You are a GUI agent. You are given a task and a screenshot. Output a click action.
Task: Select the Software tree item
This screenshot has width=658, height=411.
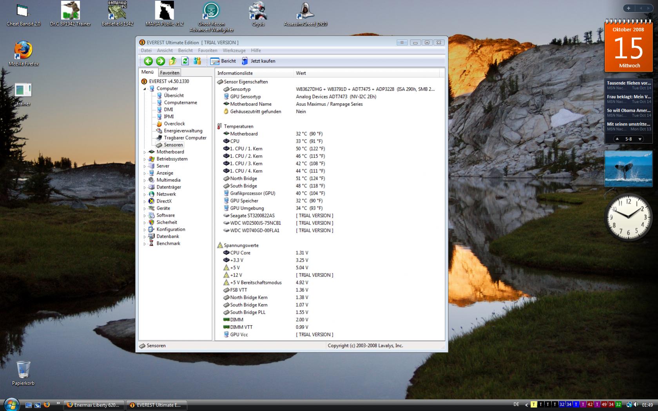click(165, 215)
